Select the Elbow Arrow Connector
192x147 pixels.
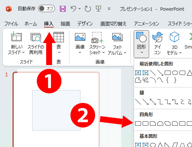click(168, 102)
